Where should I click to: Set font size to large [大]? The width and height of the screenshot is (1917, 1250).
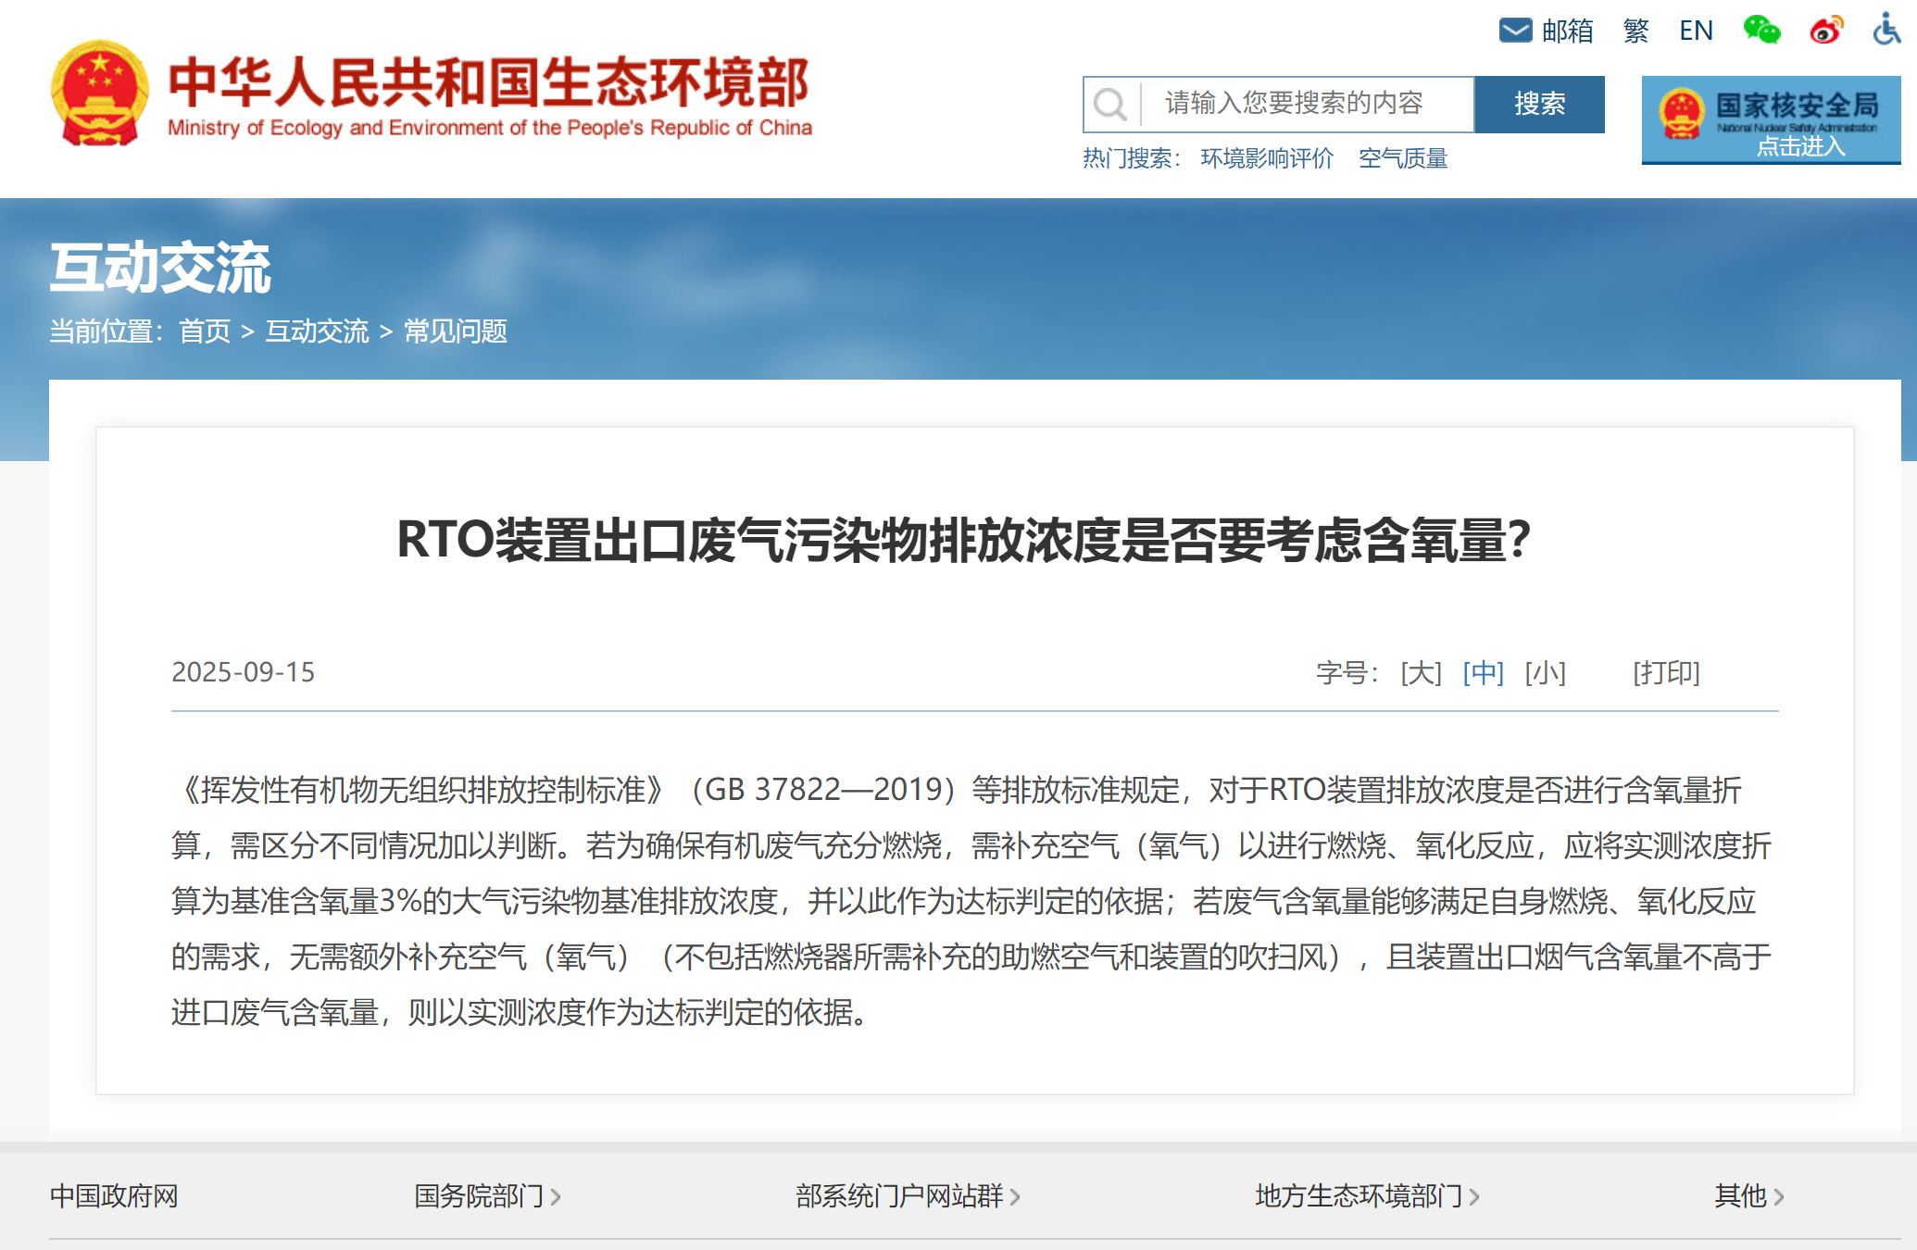[1421, 672]
